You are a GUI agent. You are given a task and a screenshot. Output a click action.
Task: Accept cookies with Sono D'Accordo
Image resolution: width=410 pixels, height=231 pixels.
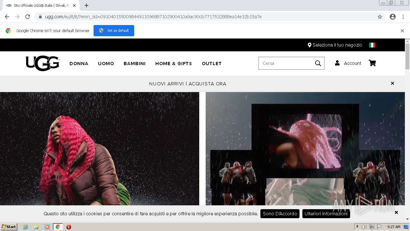click(x=280, y=214)
